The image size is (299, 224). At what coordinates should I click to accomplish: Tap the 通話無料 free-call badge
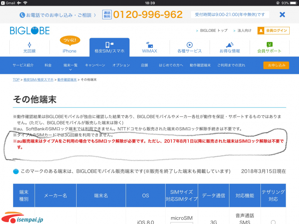107,15
